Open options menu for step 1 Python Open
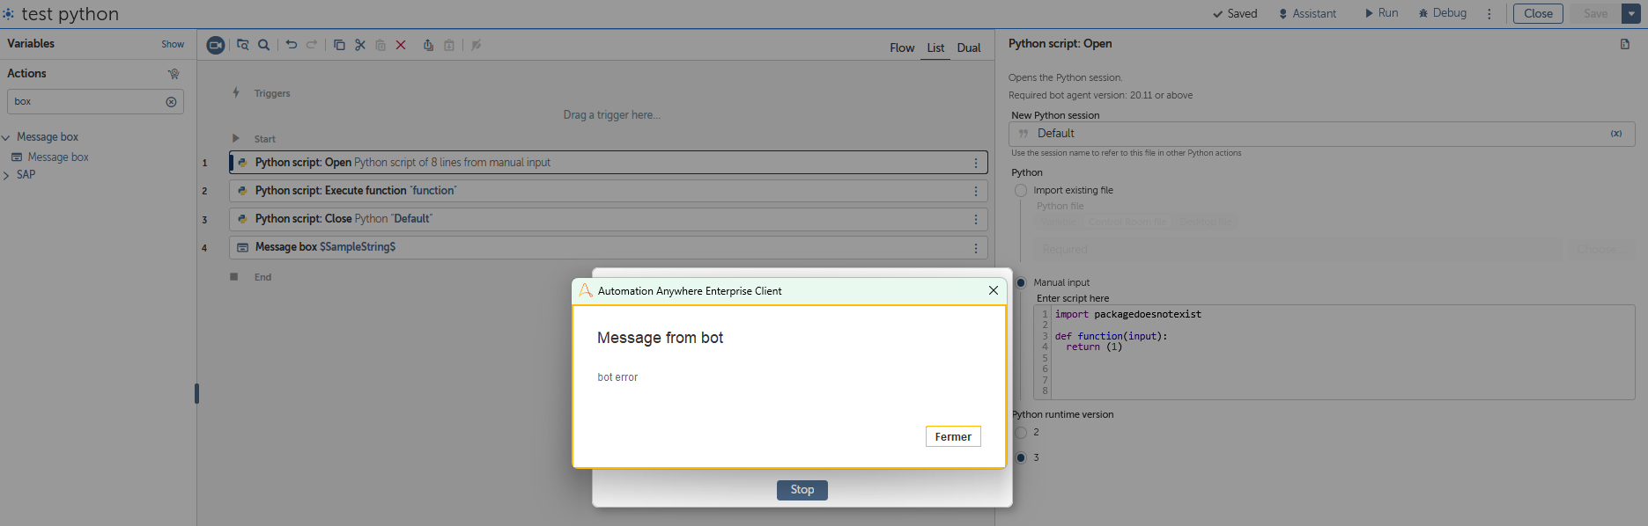The image size is (1648, 526). pyautogui.click(x=976, y=163)
